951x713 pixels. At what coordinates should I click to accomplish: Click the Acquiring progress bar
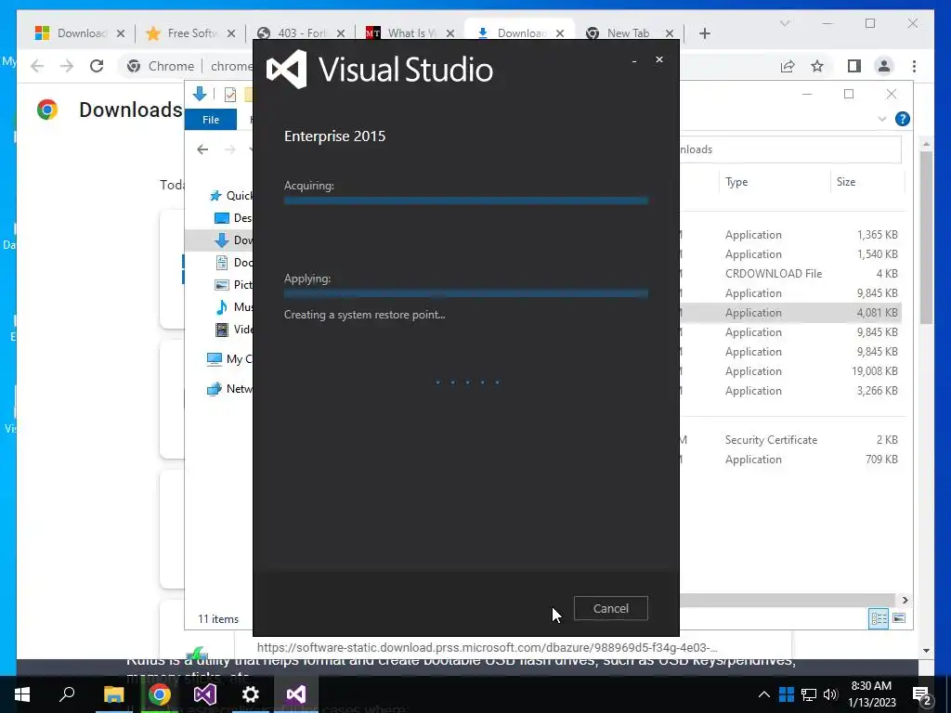[x=466, y=201]
